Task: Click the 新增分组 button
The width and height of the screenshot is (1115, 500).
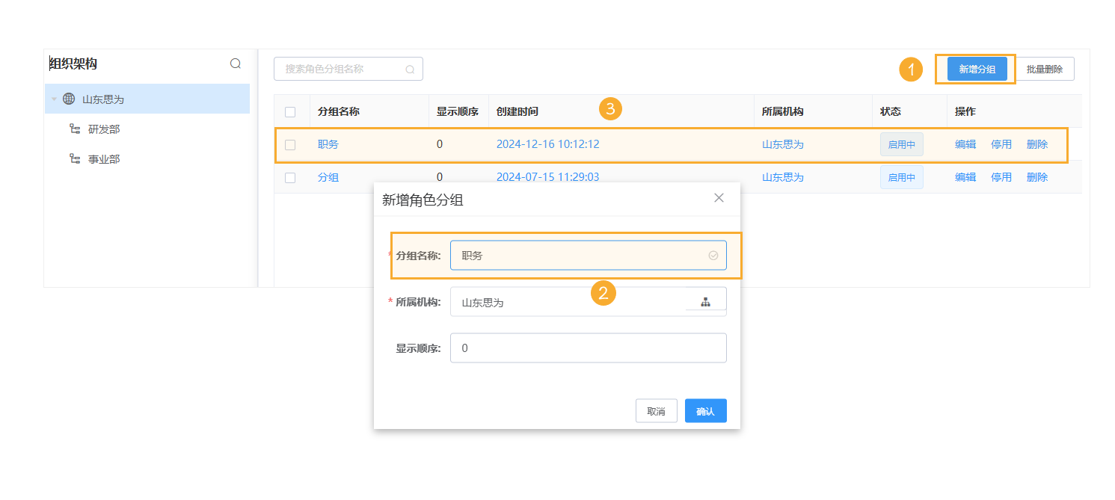Action: pos(974,68)
